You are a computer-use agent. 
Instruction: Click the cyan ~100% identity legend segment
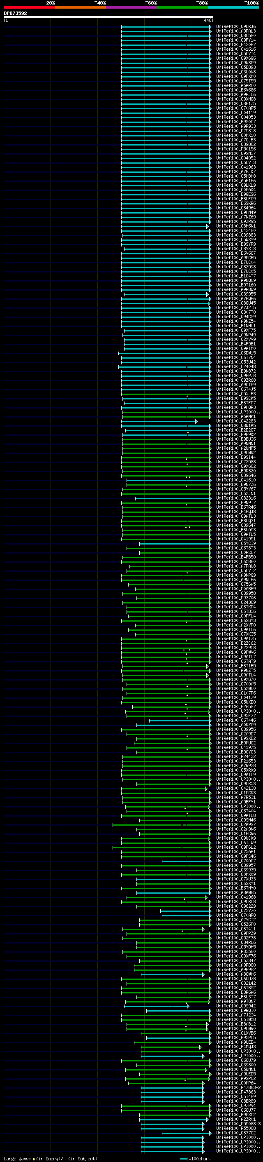[x=233, y=7]
